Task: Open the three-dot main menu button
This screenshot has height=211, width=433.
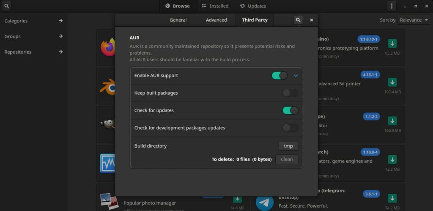Action: 392,6
